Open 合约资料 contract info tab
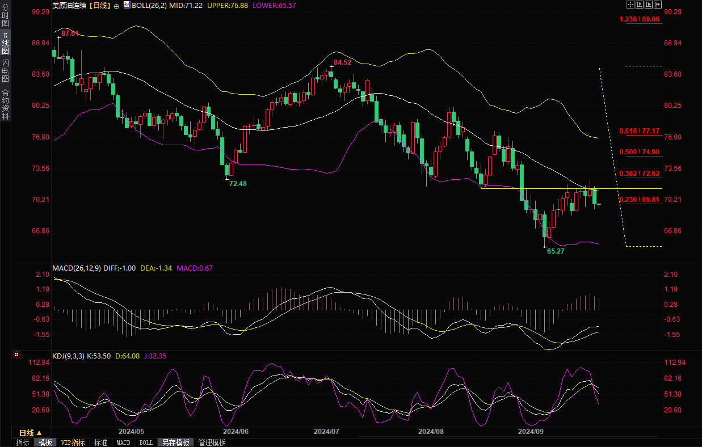This screenshot has height=447, width=702. (5, 104)
